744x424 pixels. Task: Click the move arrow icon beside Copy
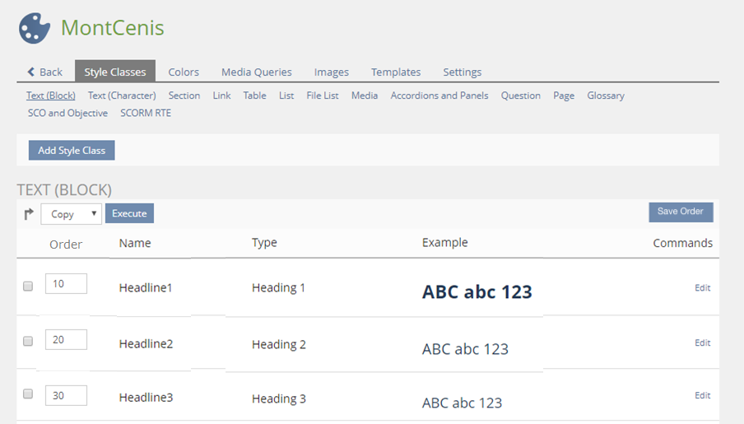pyautogui.click(x=29, y=214)
